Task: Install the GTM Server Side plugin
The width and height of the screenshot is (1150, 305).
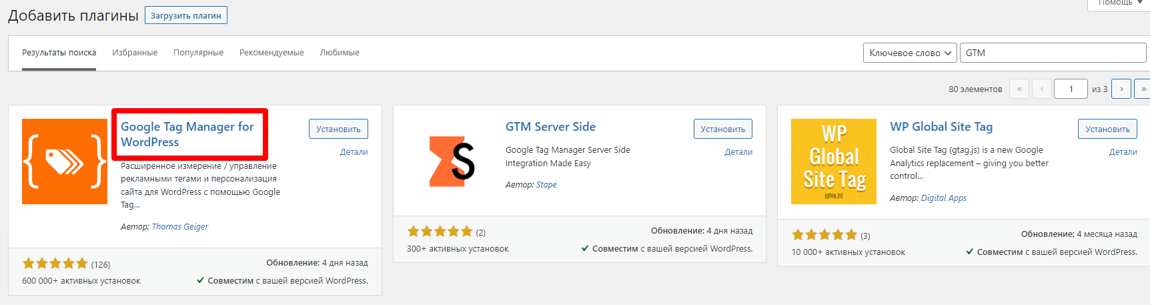Action: [722, 129]
